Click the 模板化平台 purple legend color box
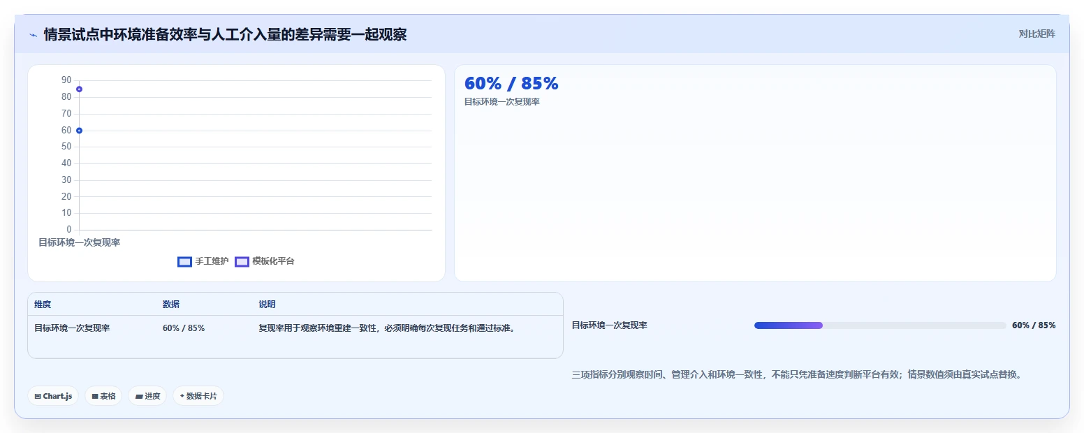This screenshot has width=1084, height=433. click(x=242, y=261)
